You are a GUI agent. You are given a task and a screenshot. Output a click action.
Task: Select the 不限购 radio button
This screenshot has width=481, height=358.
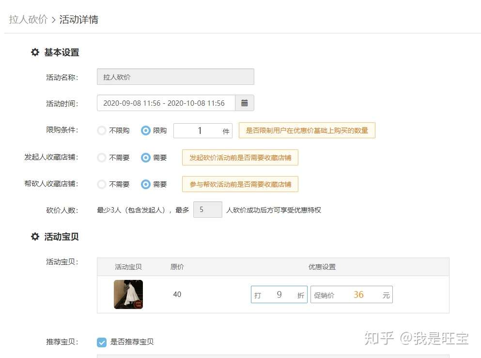[x=102, y=130]
